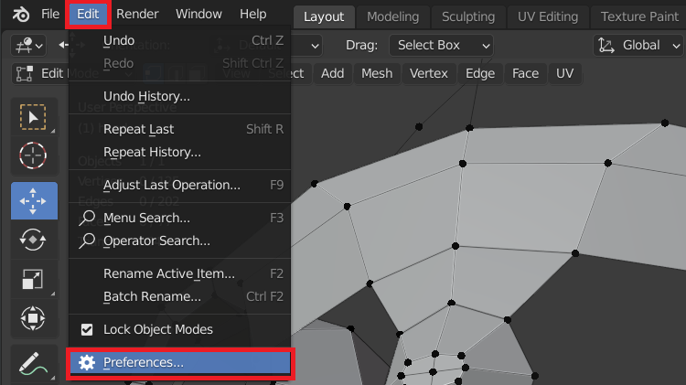Close the Edit menu via its header
686x385 pixels.
pos(88,15)
